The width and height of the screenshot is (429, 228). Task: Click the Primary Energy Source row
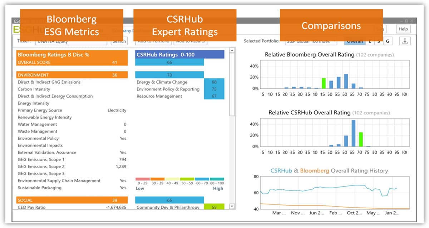point(72,110)
